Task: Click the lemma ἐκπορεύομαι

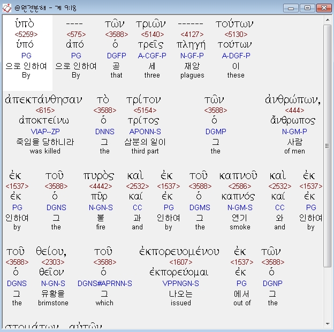Action: point(179,273)
